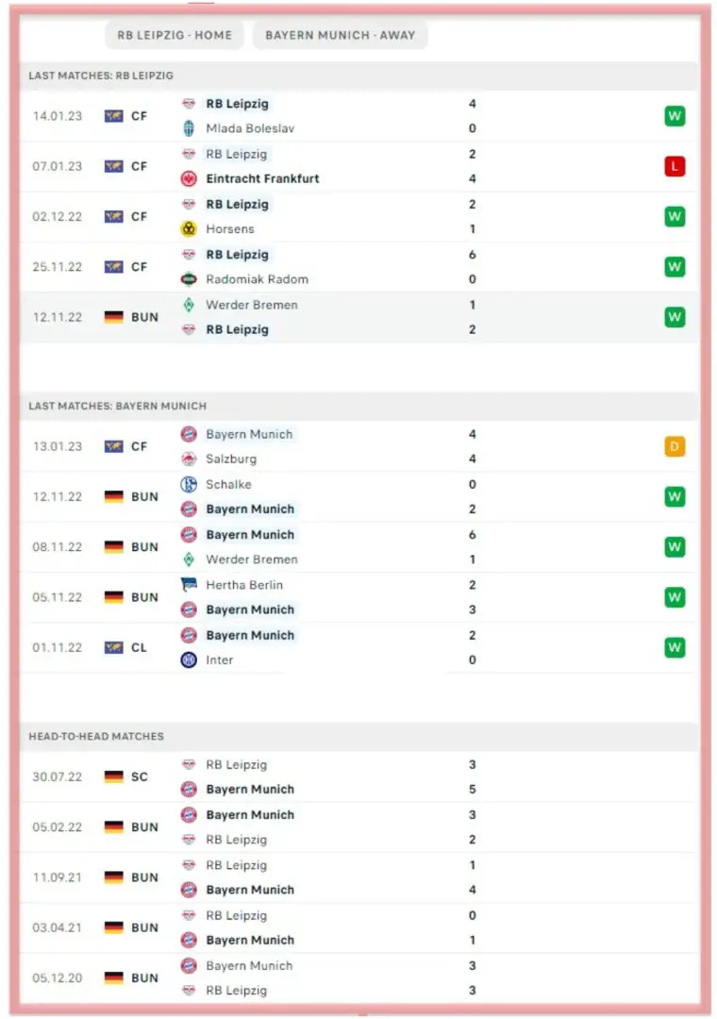Switch to Bayern Munich - Away tab
Image resolution: width=717 pixels, height=1019 pixels.
340,35
